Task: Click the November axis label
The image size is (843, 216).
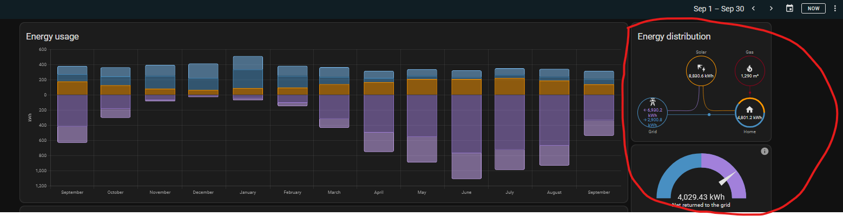Action: [x=160, y=192]
